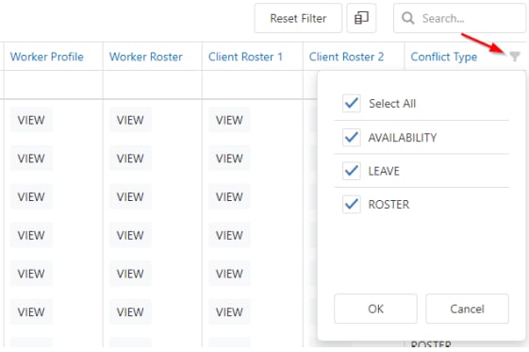Viewport: 529px width, 352px height.
Task: Sort by Worker Roster column header
Action: tap(146, 57)
